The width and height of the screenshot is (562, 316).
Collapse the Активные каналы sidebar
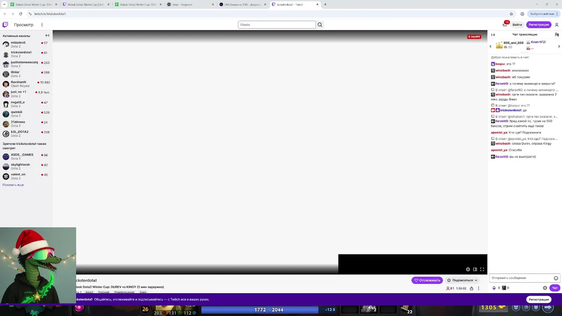tap(47, 36)
